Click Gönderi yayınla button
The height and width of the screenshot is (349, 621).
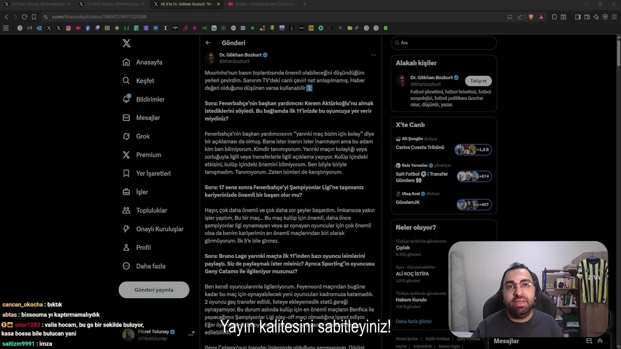point(154,290)
